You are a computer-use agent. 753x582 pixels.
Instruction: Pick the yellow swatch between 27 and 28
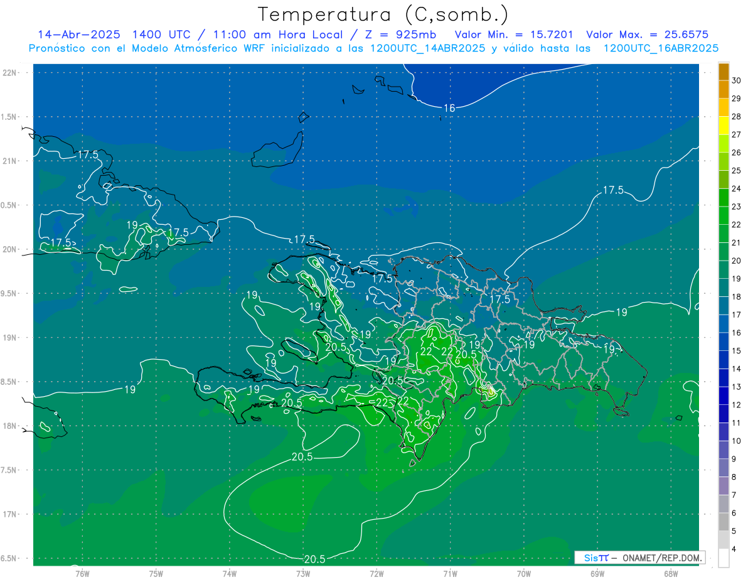pos(724,126)
